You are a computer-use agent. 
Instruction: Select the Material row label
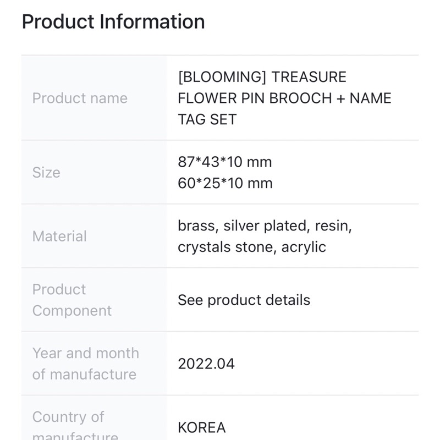(59, 237)
